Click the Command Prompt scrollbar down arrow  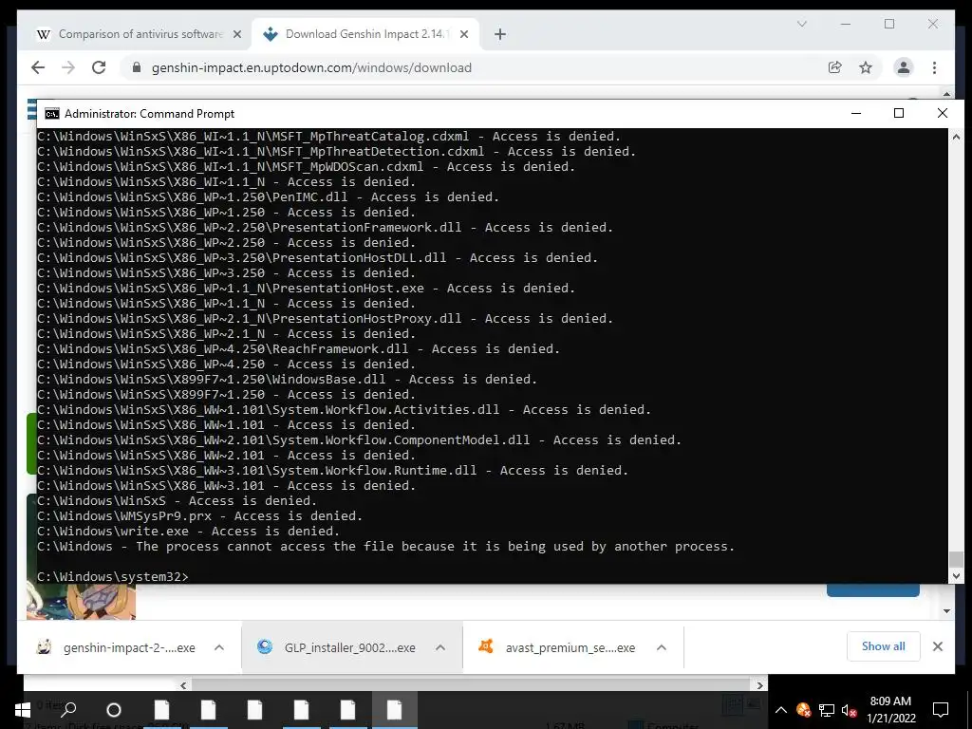click(956, 576)
